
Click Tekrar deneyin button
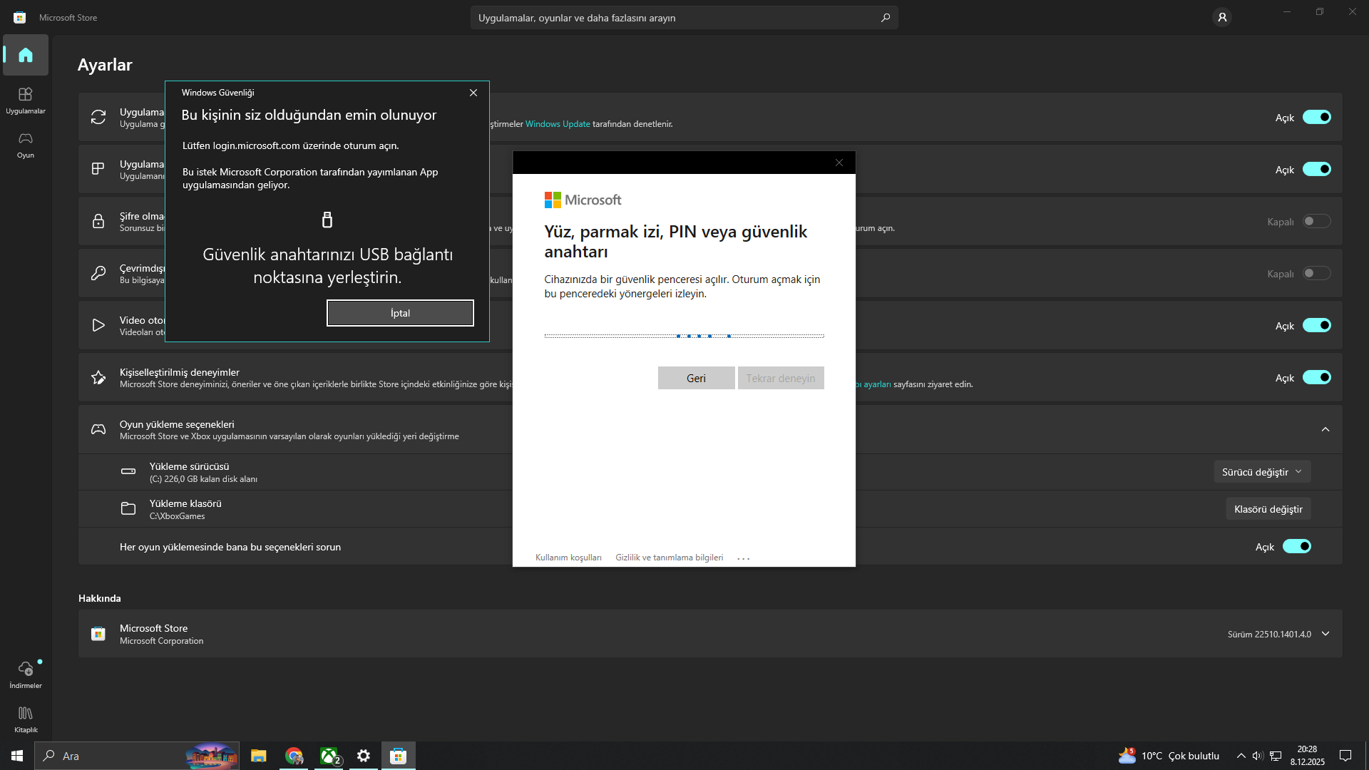[781, 378]
